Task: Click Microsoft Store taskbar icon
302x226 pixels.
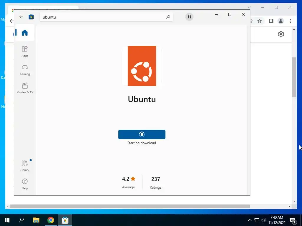Action: tap(65, 220)
